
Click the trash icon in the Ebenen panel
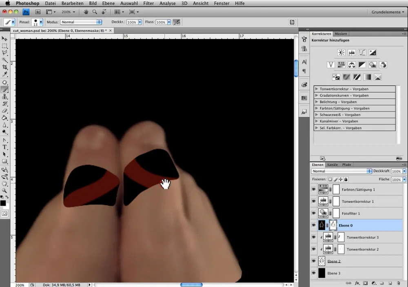click(399, 283)
